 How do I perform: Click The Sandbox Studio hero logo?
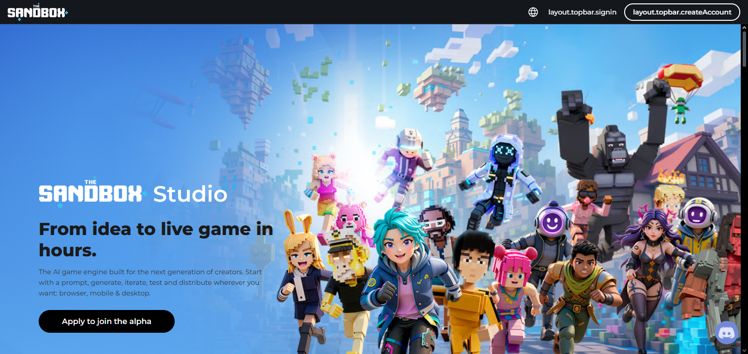133,194
